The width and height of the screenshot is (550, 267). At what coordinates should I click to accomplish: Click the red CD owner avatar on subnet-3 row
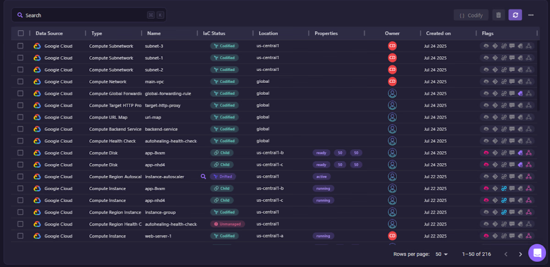[392, 46]
